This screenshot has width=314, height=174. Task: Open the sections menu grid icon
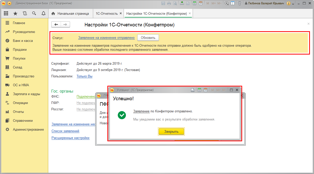click(6, 13)
